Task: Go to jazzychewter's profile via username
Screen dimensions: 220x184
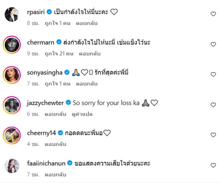Action: [45, 103]
